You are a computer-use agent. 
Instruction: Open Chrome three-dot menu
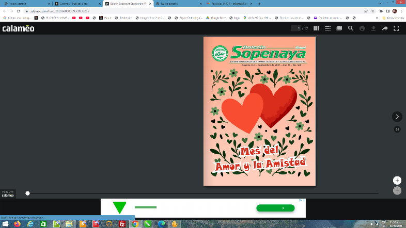401,10
